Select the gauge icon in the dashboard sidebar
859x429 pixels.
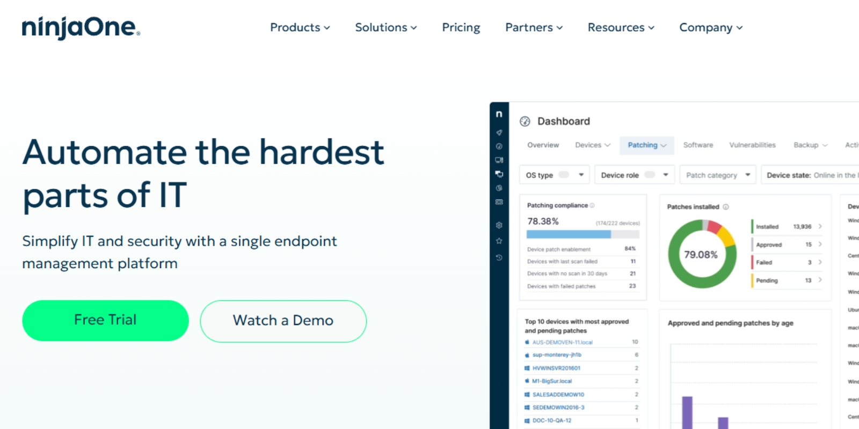(x=499, y=146)
